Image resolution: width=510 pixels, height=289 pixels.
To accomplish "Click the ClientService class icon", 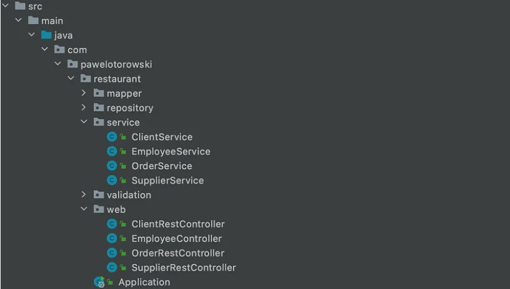I will (x=111, y=137).
